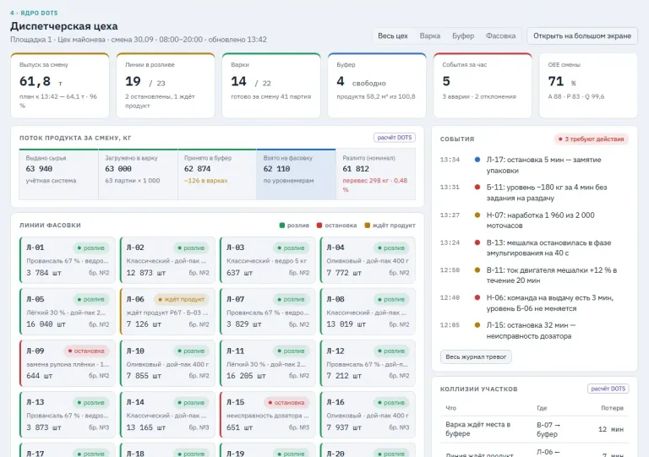Open line card Л-10
Image resolution: width=649 pixels, height=457 pixels.
tap(167, 363)
